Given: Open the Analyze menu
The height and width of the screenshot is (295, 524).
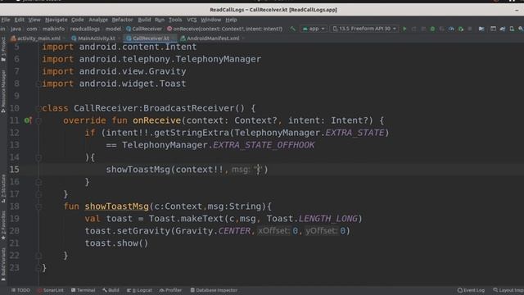Looking at the screenshot, I should tap(98, 20).
